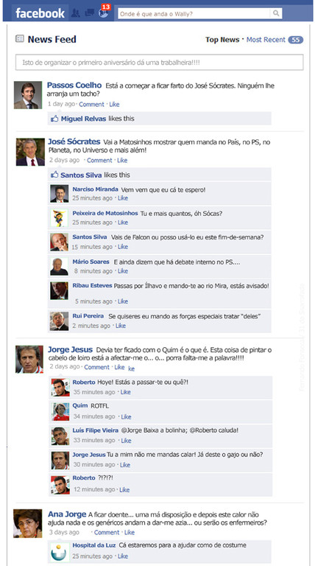The image size is (315, 566).
Task: Open the friend requests icon
Action: point(75,13)
